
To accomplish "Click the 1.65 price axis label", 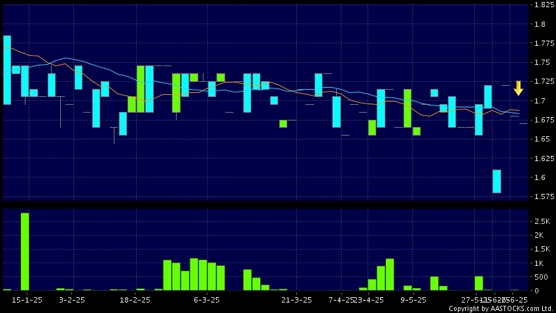I will coord(542,139).
